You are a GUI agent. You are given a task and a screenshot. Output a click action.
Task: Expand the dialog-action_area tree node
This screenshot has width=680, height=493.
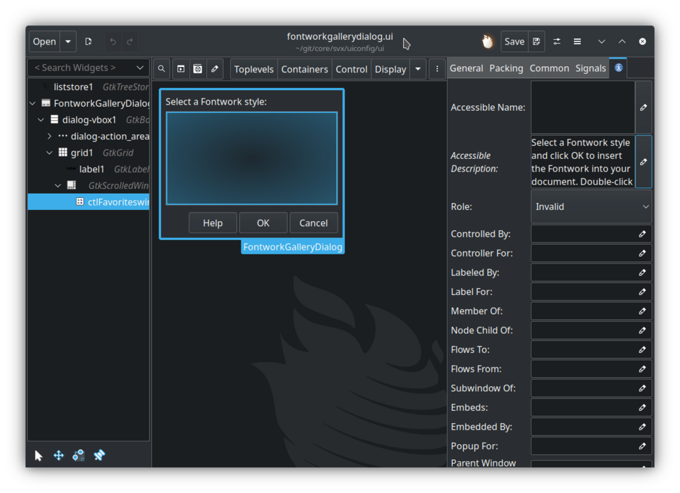click(x=50, y=137)
